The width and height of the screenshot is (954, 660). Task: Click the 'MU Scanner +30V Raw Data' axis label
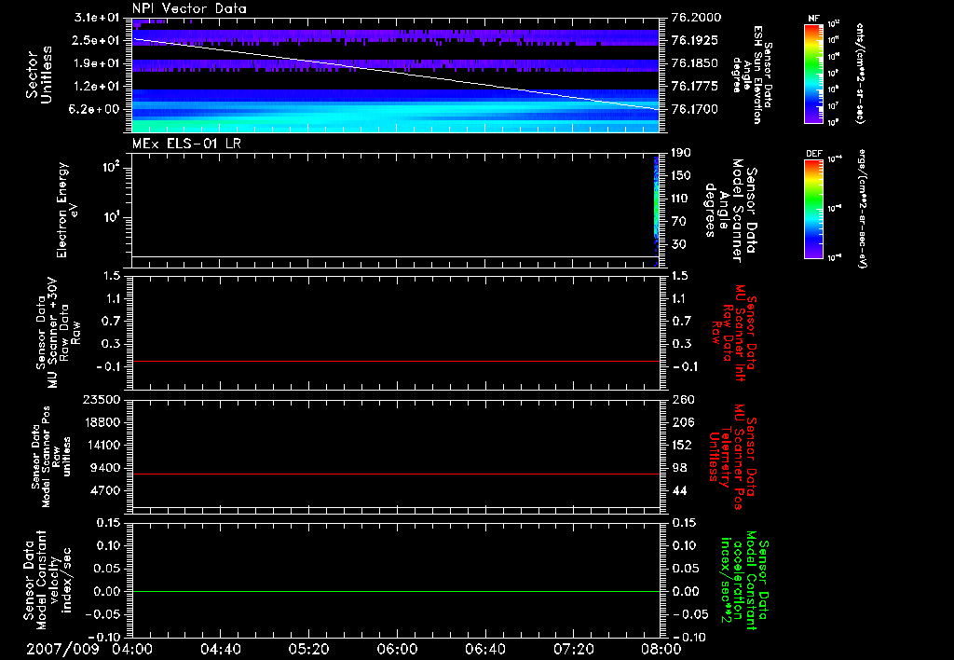pyautogui.click(x=58, y=333)
